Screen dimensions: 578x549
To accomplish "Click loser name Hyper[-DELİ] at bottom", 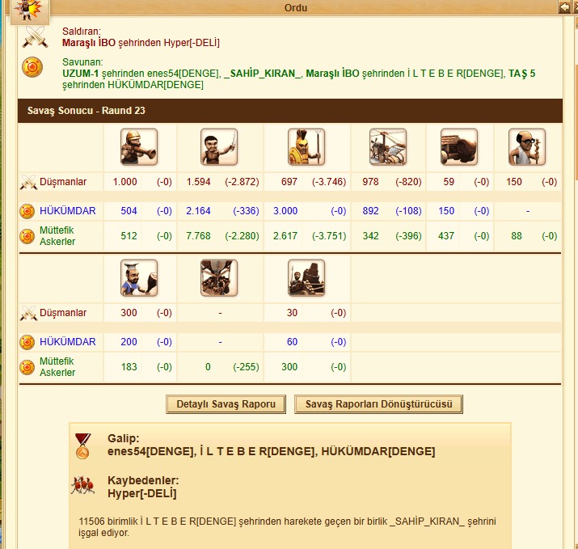I will [142, 493].
